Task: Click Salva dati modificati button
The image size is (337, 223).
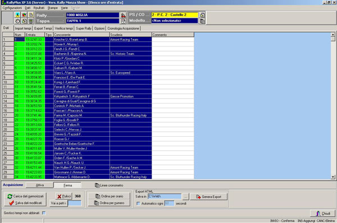Action: (x=25, y=203)
